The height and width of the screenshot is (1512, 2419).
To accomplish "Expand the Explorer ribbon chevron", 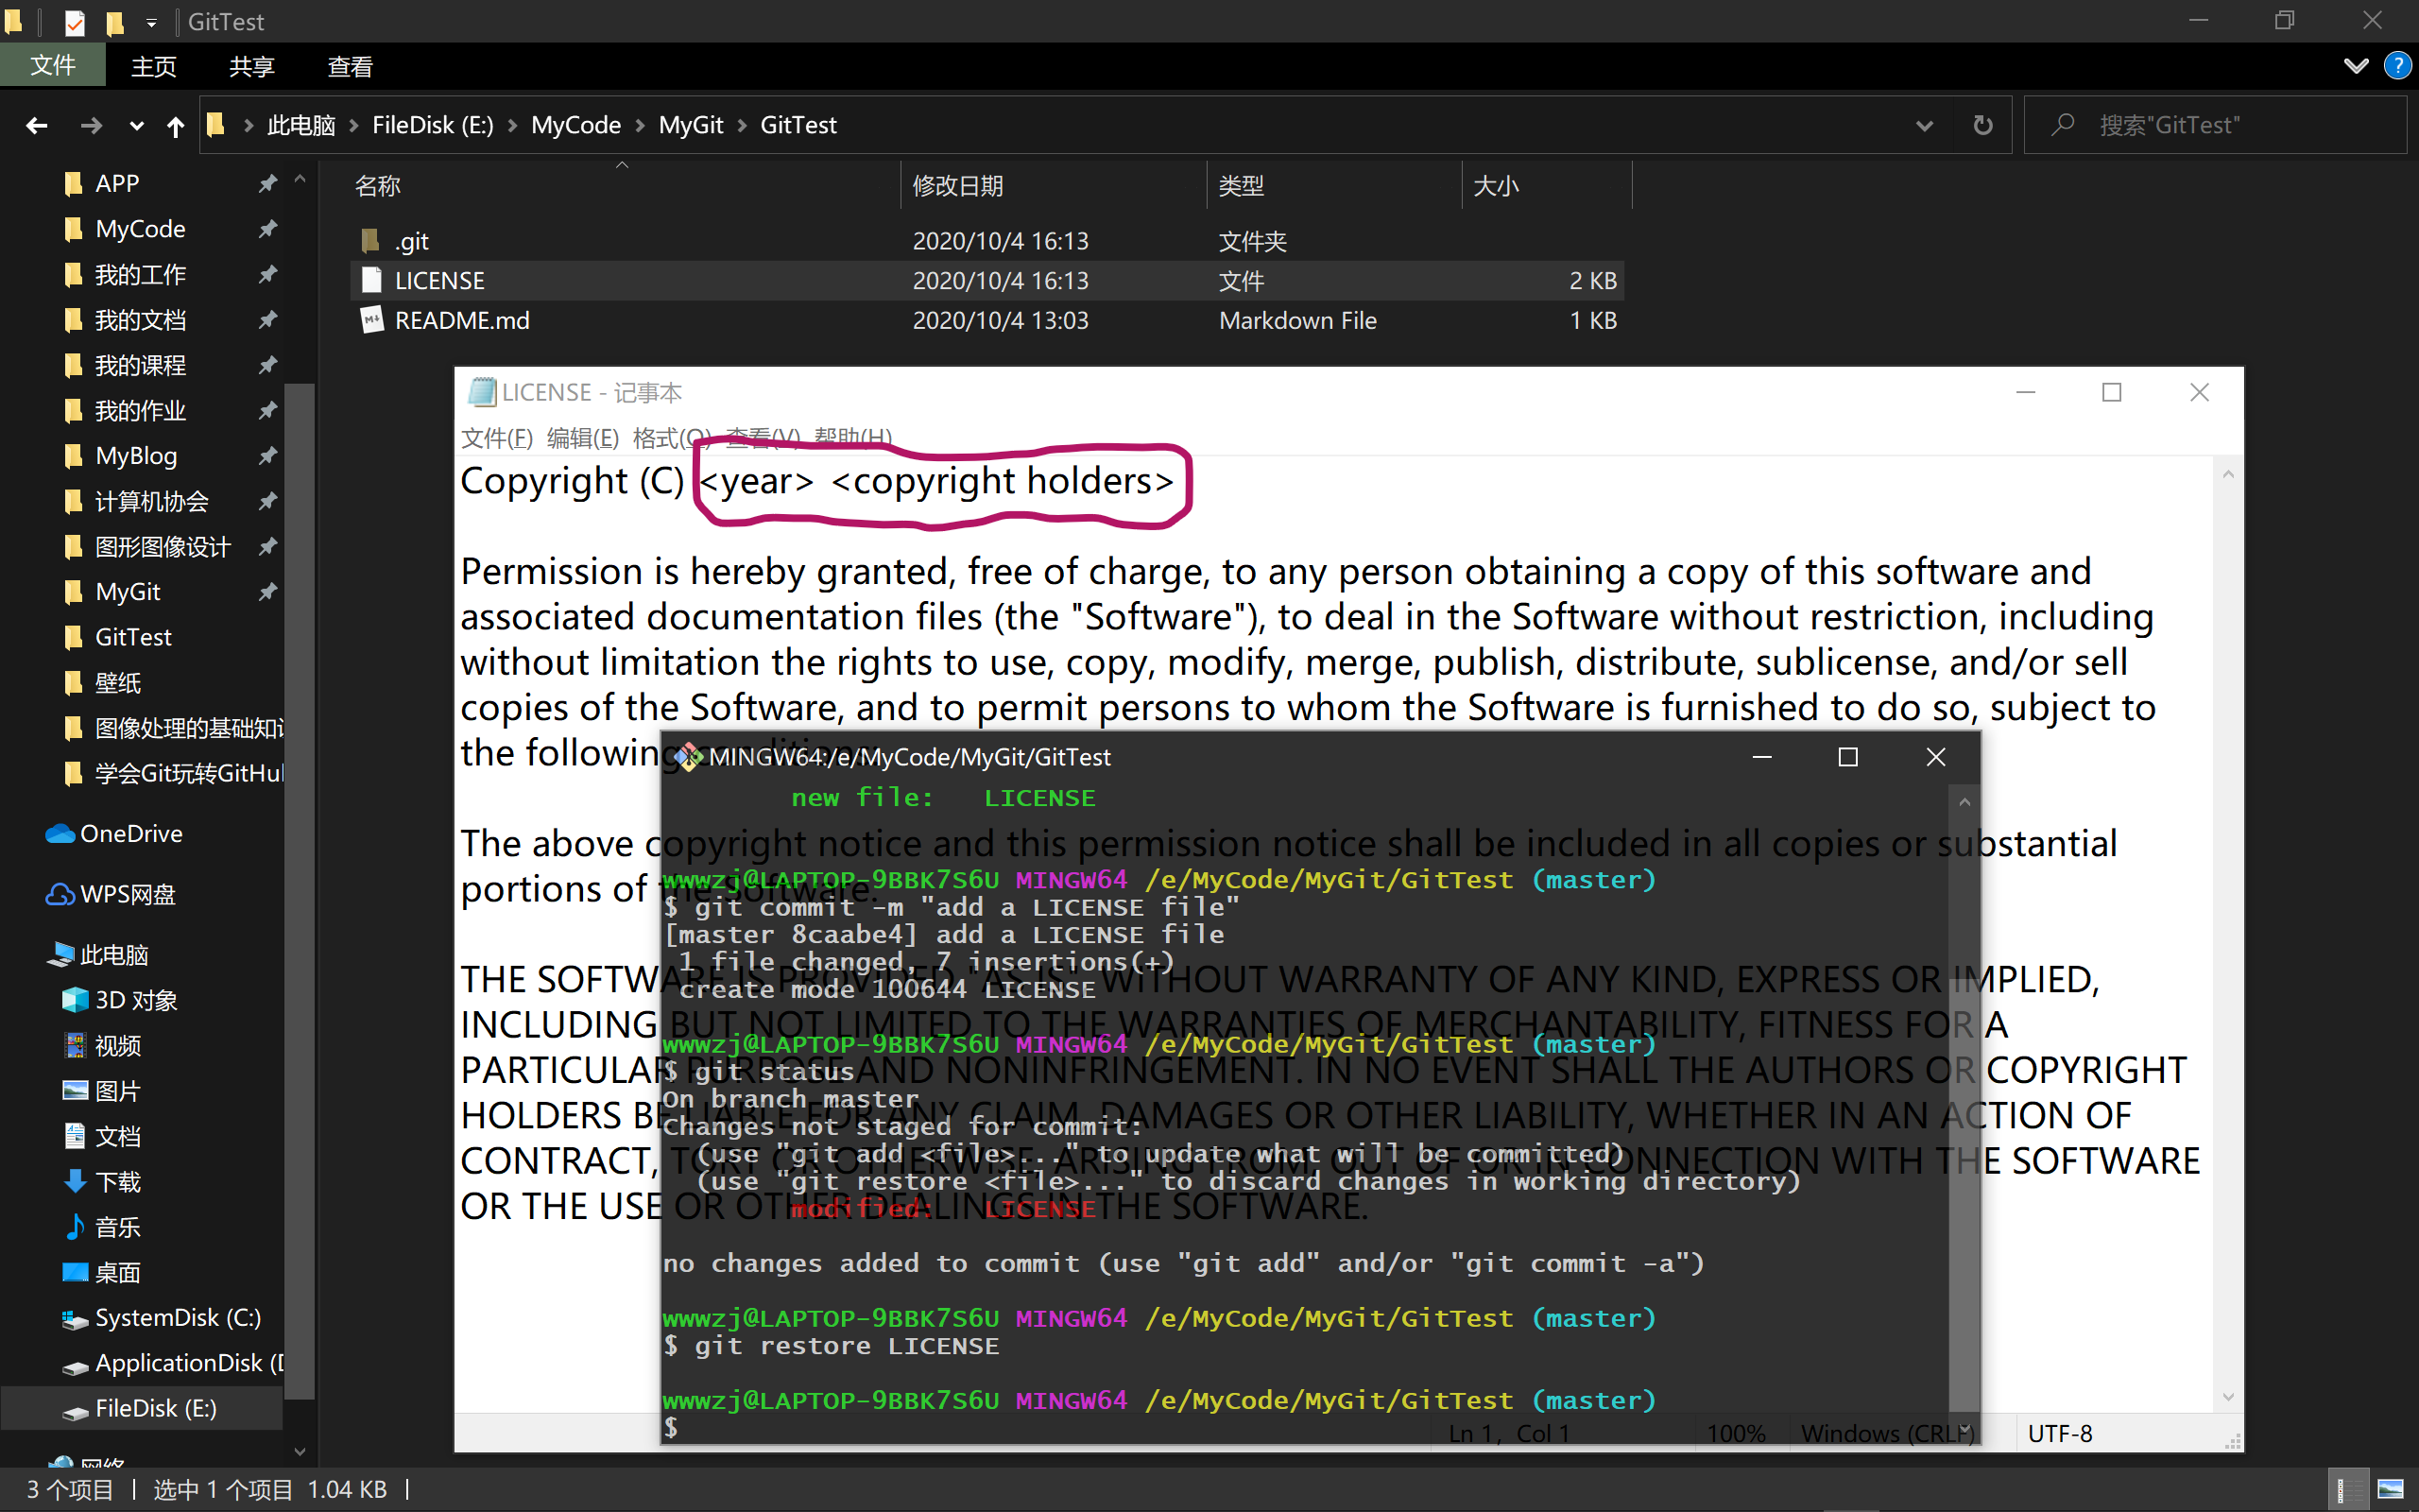I will point(2356,67).
